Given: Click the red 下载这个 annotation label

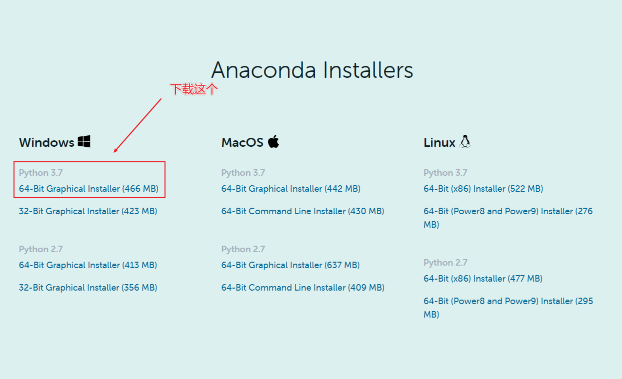Looking at the screenshot, I should [194, 89].
